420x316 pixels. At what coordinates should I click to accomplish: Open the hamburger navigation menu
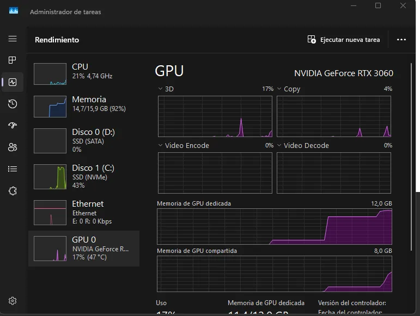coord(13,39)
